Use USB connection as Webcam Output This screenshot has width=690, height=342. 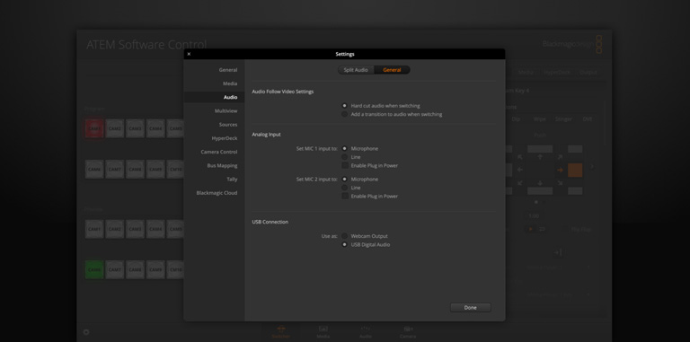tap(345, 236)
